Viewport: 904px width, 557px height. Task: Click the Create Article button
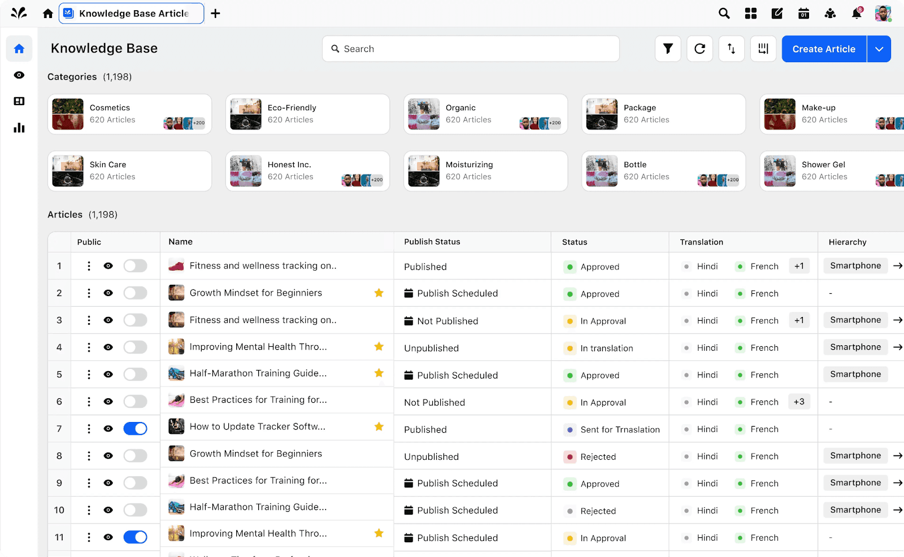(x=824, y=49)
